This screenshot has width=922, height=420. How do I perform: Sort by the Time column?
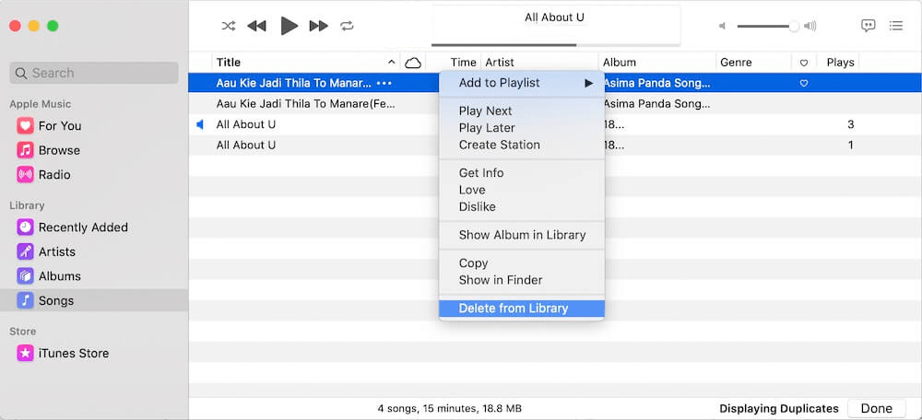[x=464, y=63]
